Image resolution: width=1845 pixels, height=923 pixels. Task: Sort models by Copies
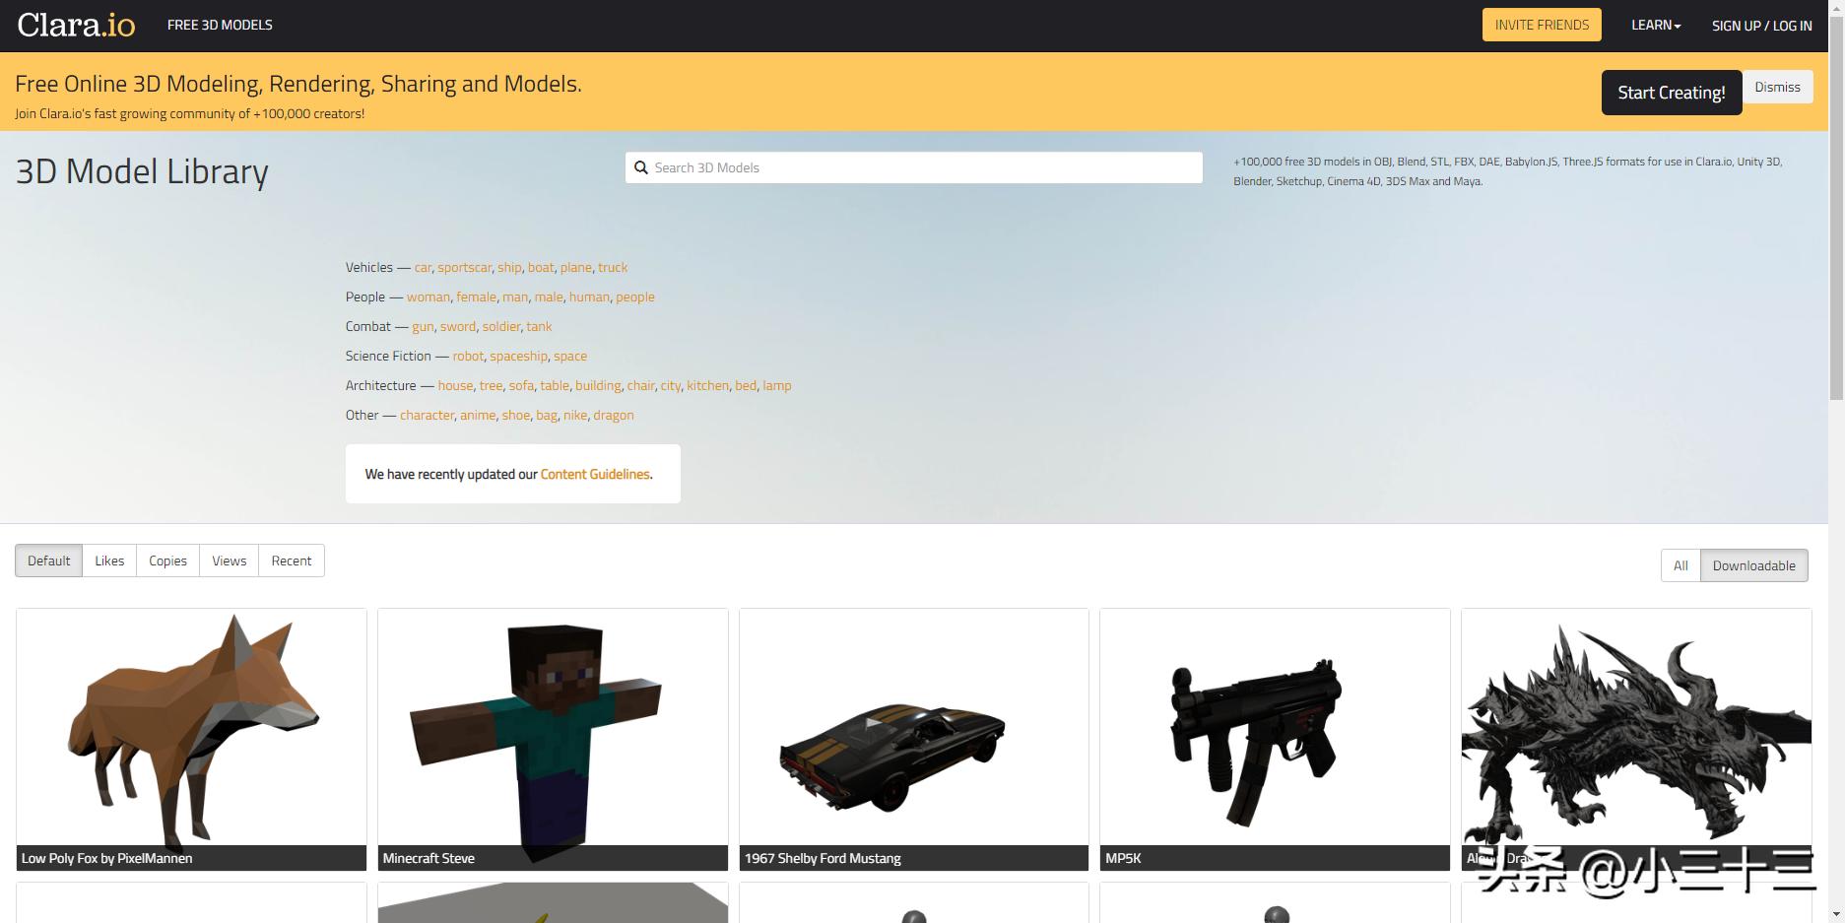167,560
